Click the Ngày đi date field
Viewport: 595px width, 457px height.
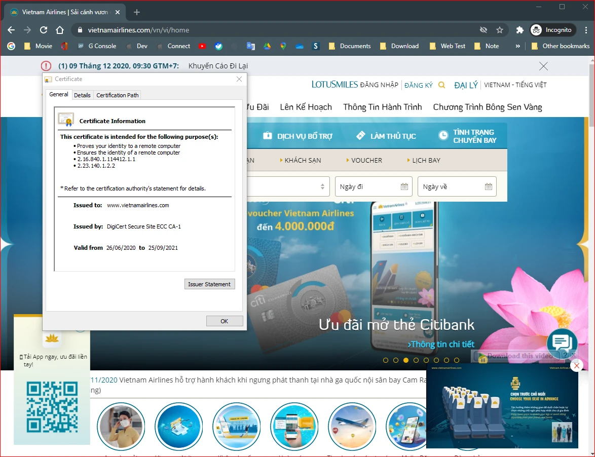coord(374,186)
